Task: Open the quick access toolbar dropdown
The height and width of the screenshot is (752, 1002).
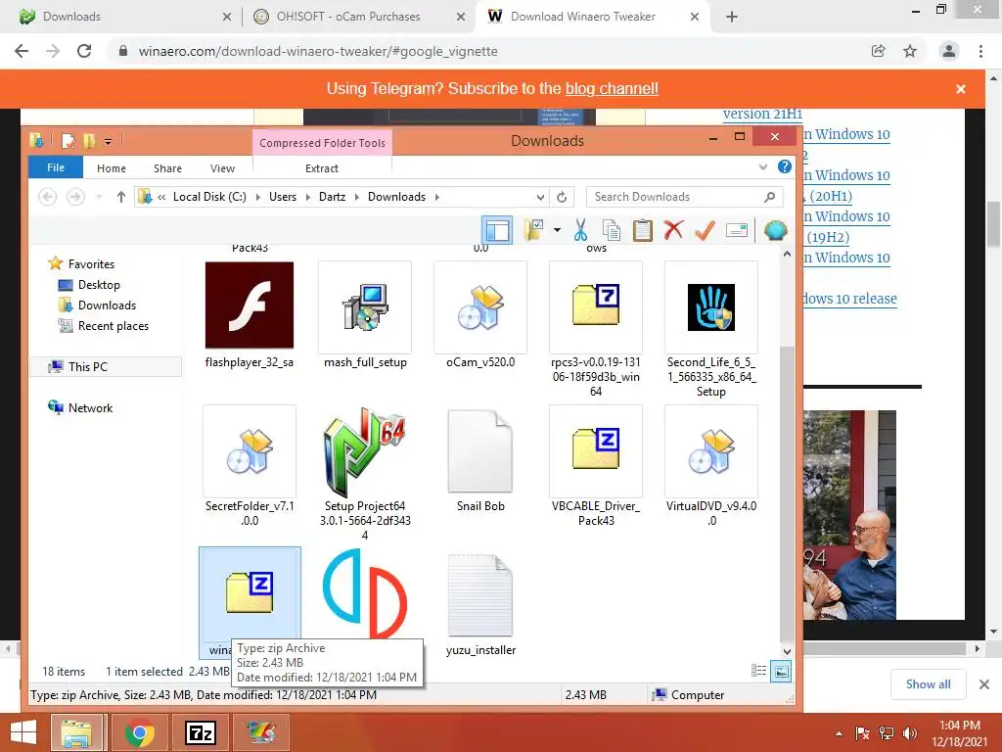Action: 108,141
